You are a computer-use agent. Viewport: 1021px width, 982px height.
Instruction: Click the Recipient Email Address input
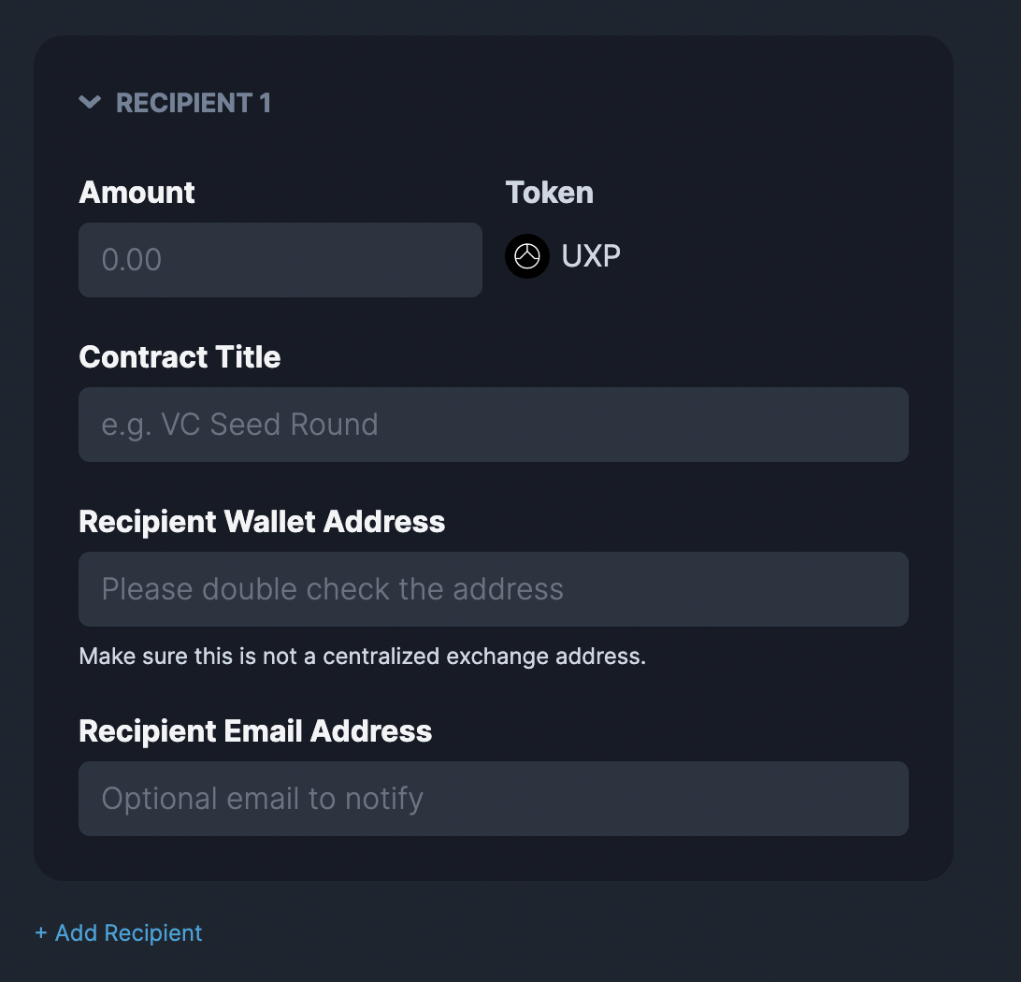click(x=493, y=799)
